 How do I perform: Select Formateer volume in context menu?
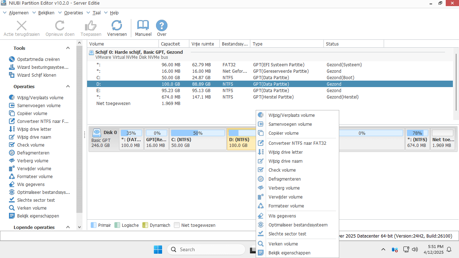[x=286, y=206]
